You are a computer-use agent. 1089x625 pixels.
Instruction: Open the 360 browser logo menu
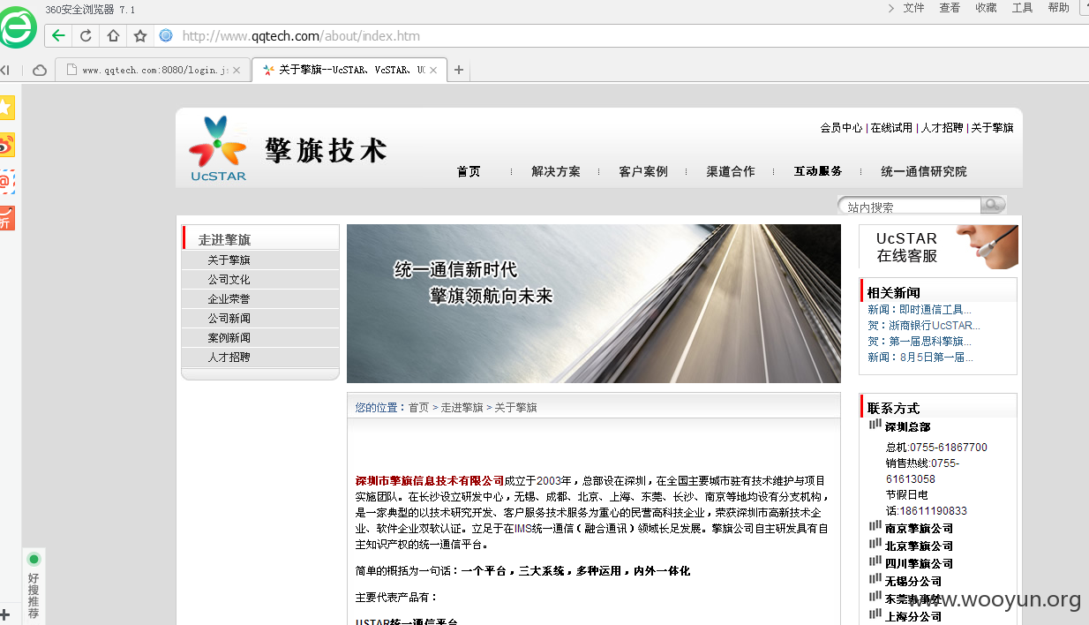coord(18,26)
